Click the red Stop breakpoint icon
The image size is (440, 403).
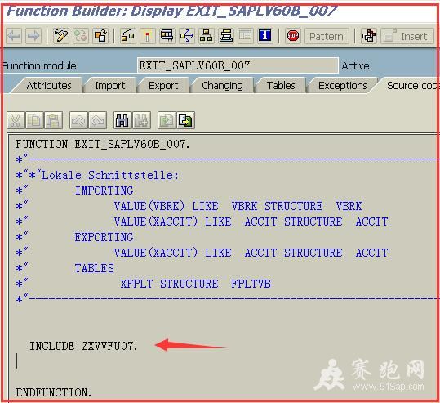tap(293, 36)
